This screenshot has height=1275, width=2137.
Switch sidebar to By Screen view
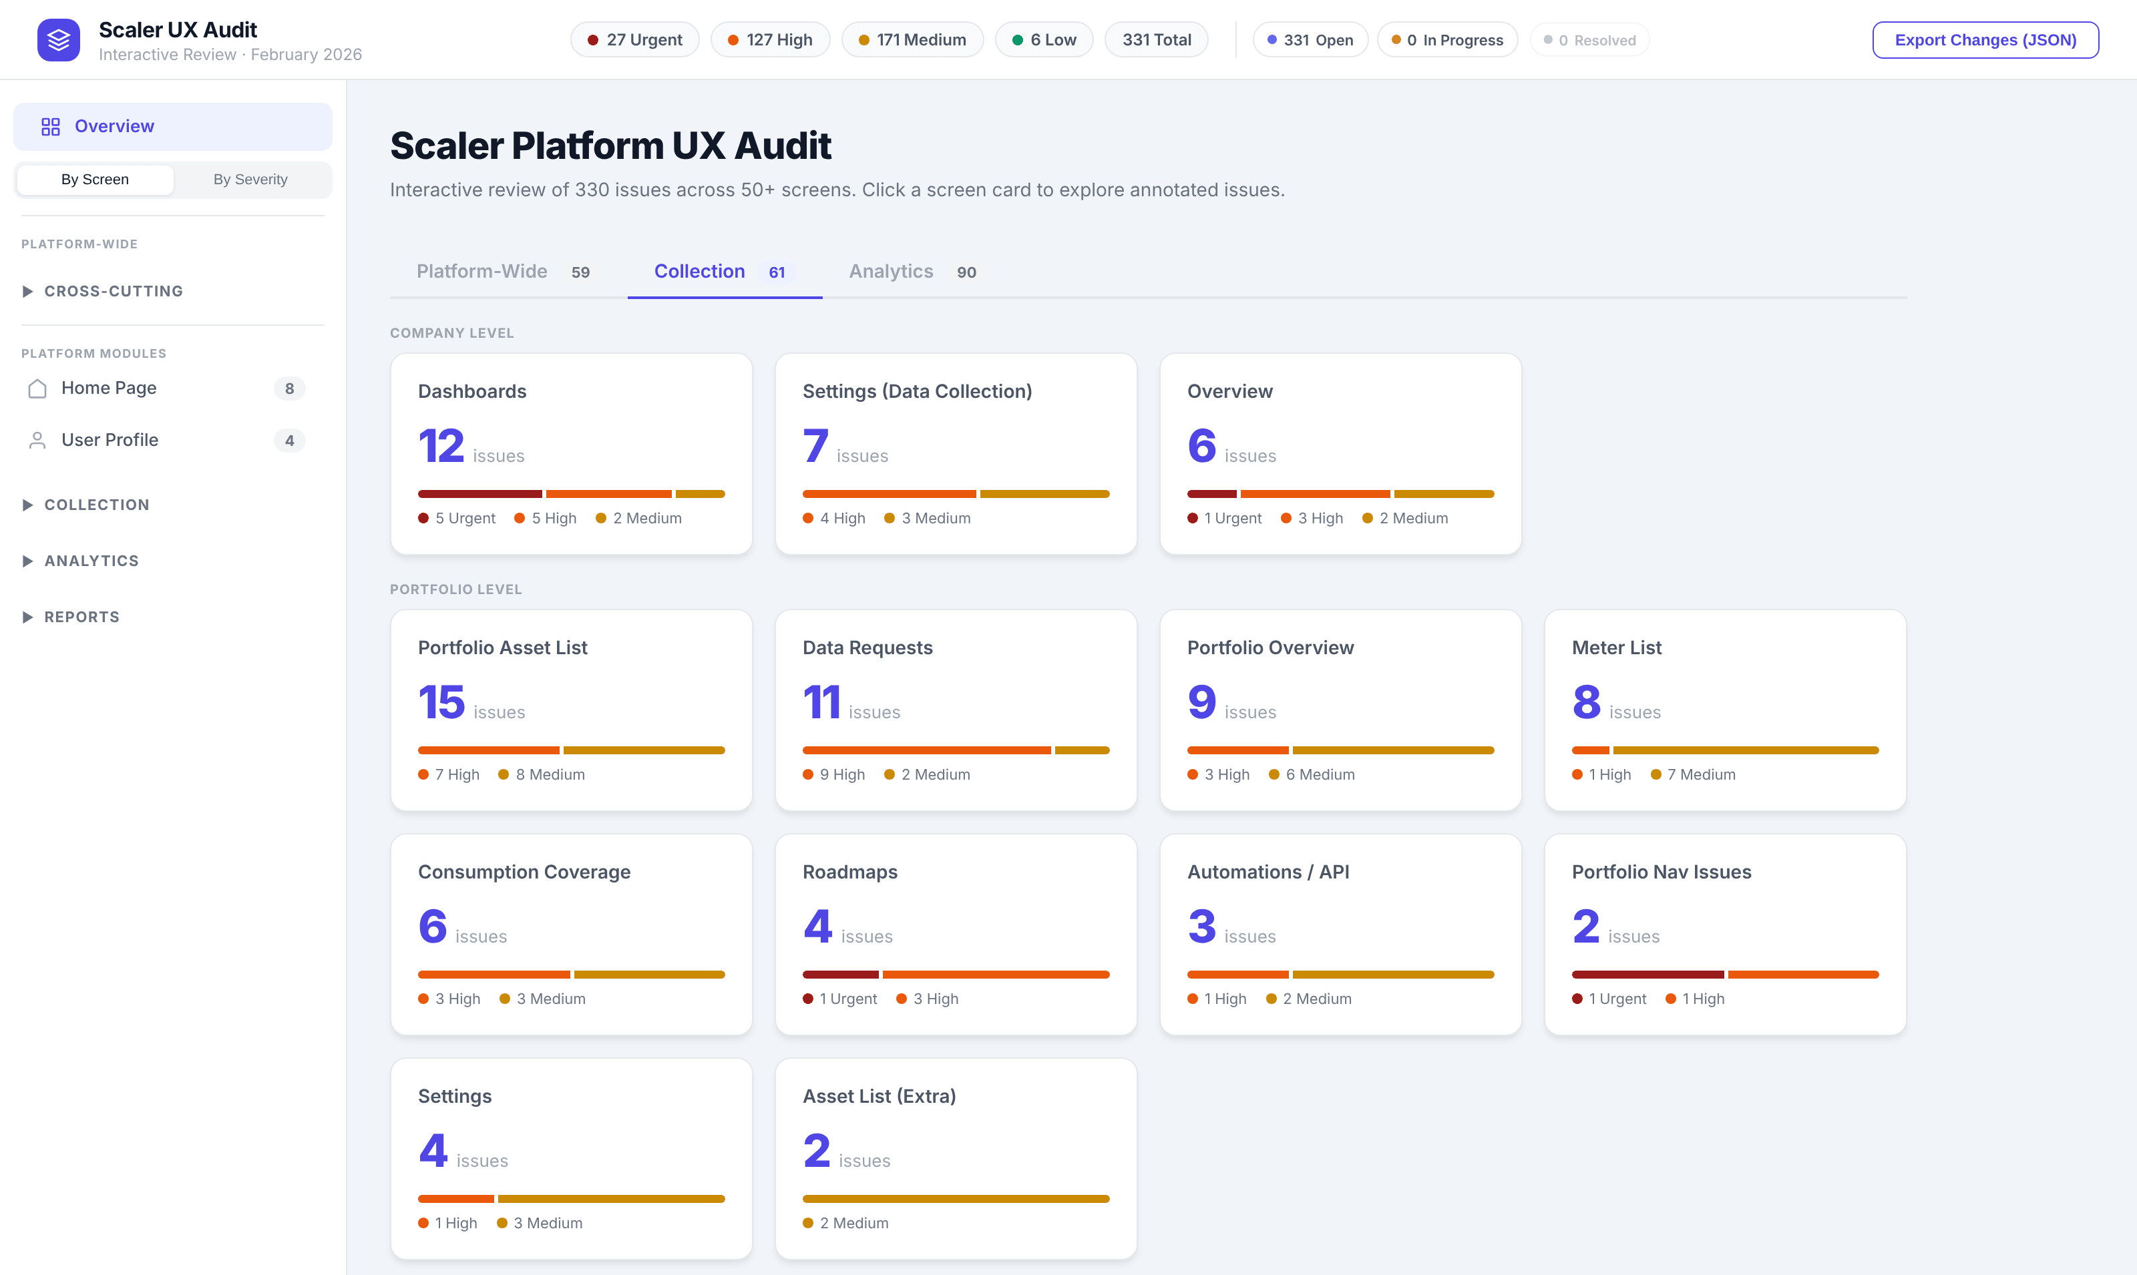[x=95, y=180]
